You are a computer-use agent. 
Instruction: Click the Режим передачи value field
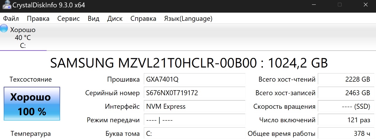tap(194, 120)
